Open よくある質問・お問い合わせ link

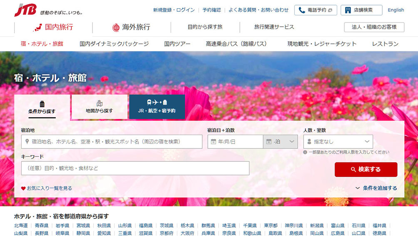258,10
